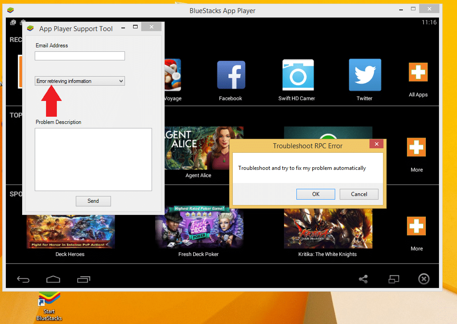The width and height of the screenshot is (457, 324).
Task: Click the Twitter label text
Action: 365,98
